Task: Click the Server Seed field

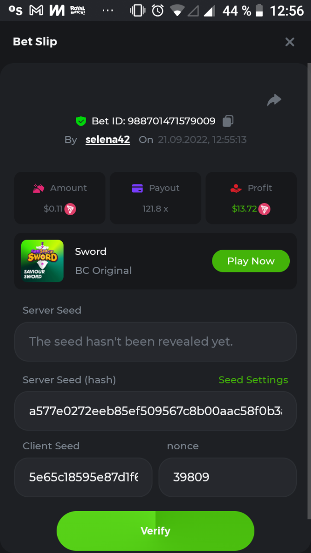Action: tap(155, 341)
